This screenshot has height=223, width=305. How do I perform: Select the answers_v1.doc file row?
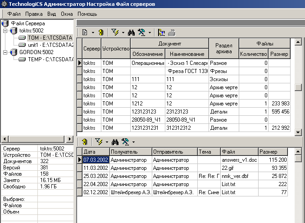point(239,159)
